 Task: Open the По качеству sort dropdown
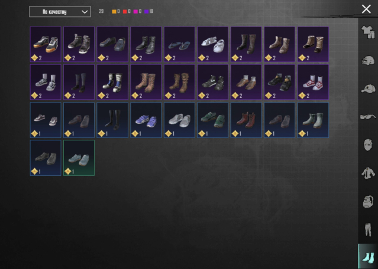point(60,12)
